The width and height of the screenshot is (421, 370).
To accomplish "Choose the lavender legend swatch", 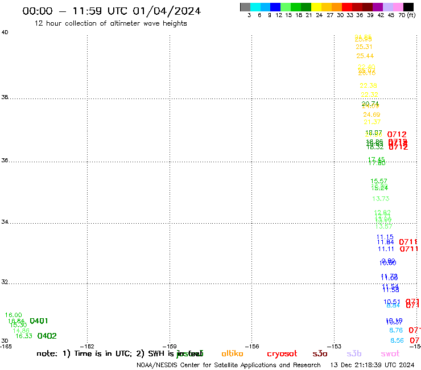I will point(388,7).
